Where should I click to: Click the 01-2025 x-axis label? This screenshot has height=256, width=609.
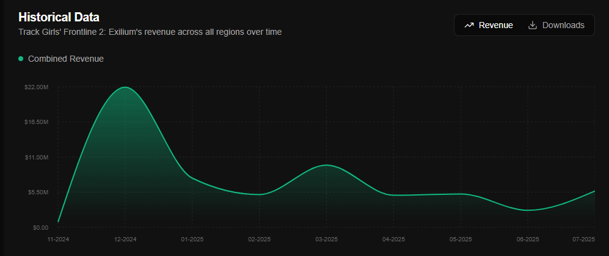[192, 240]
